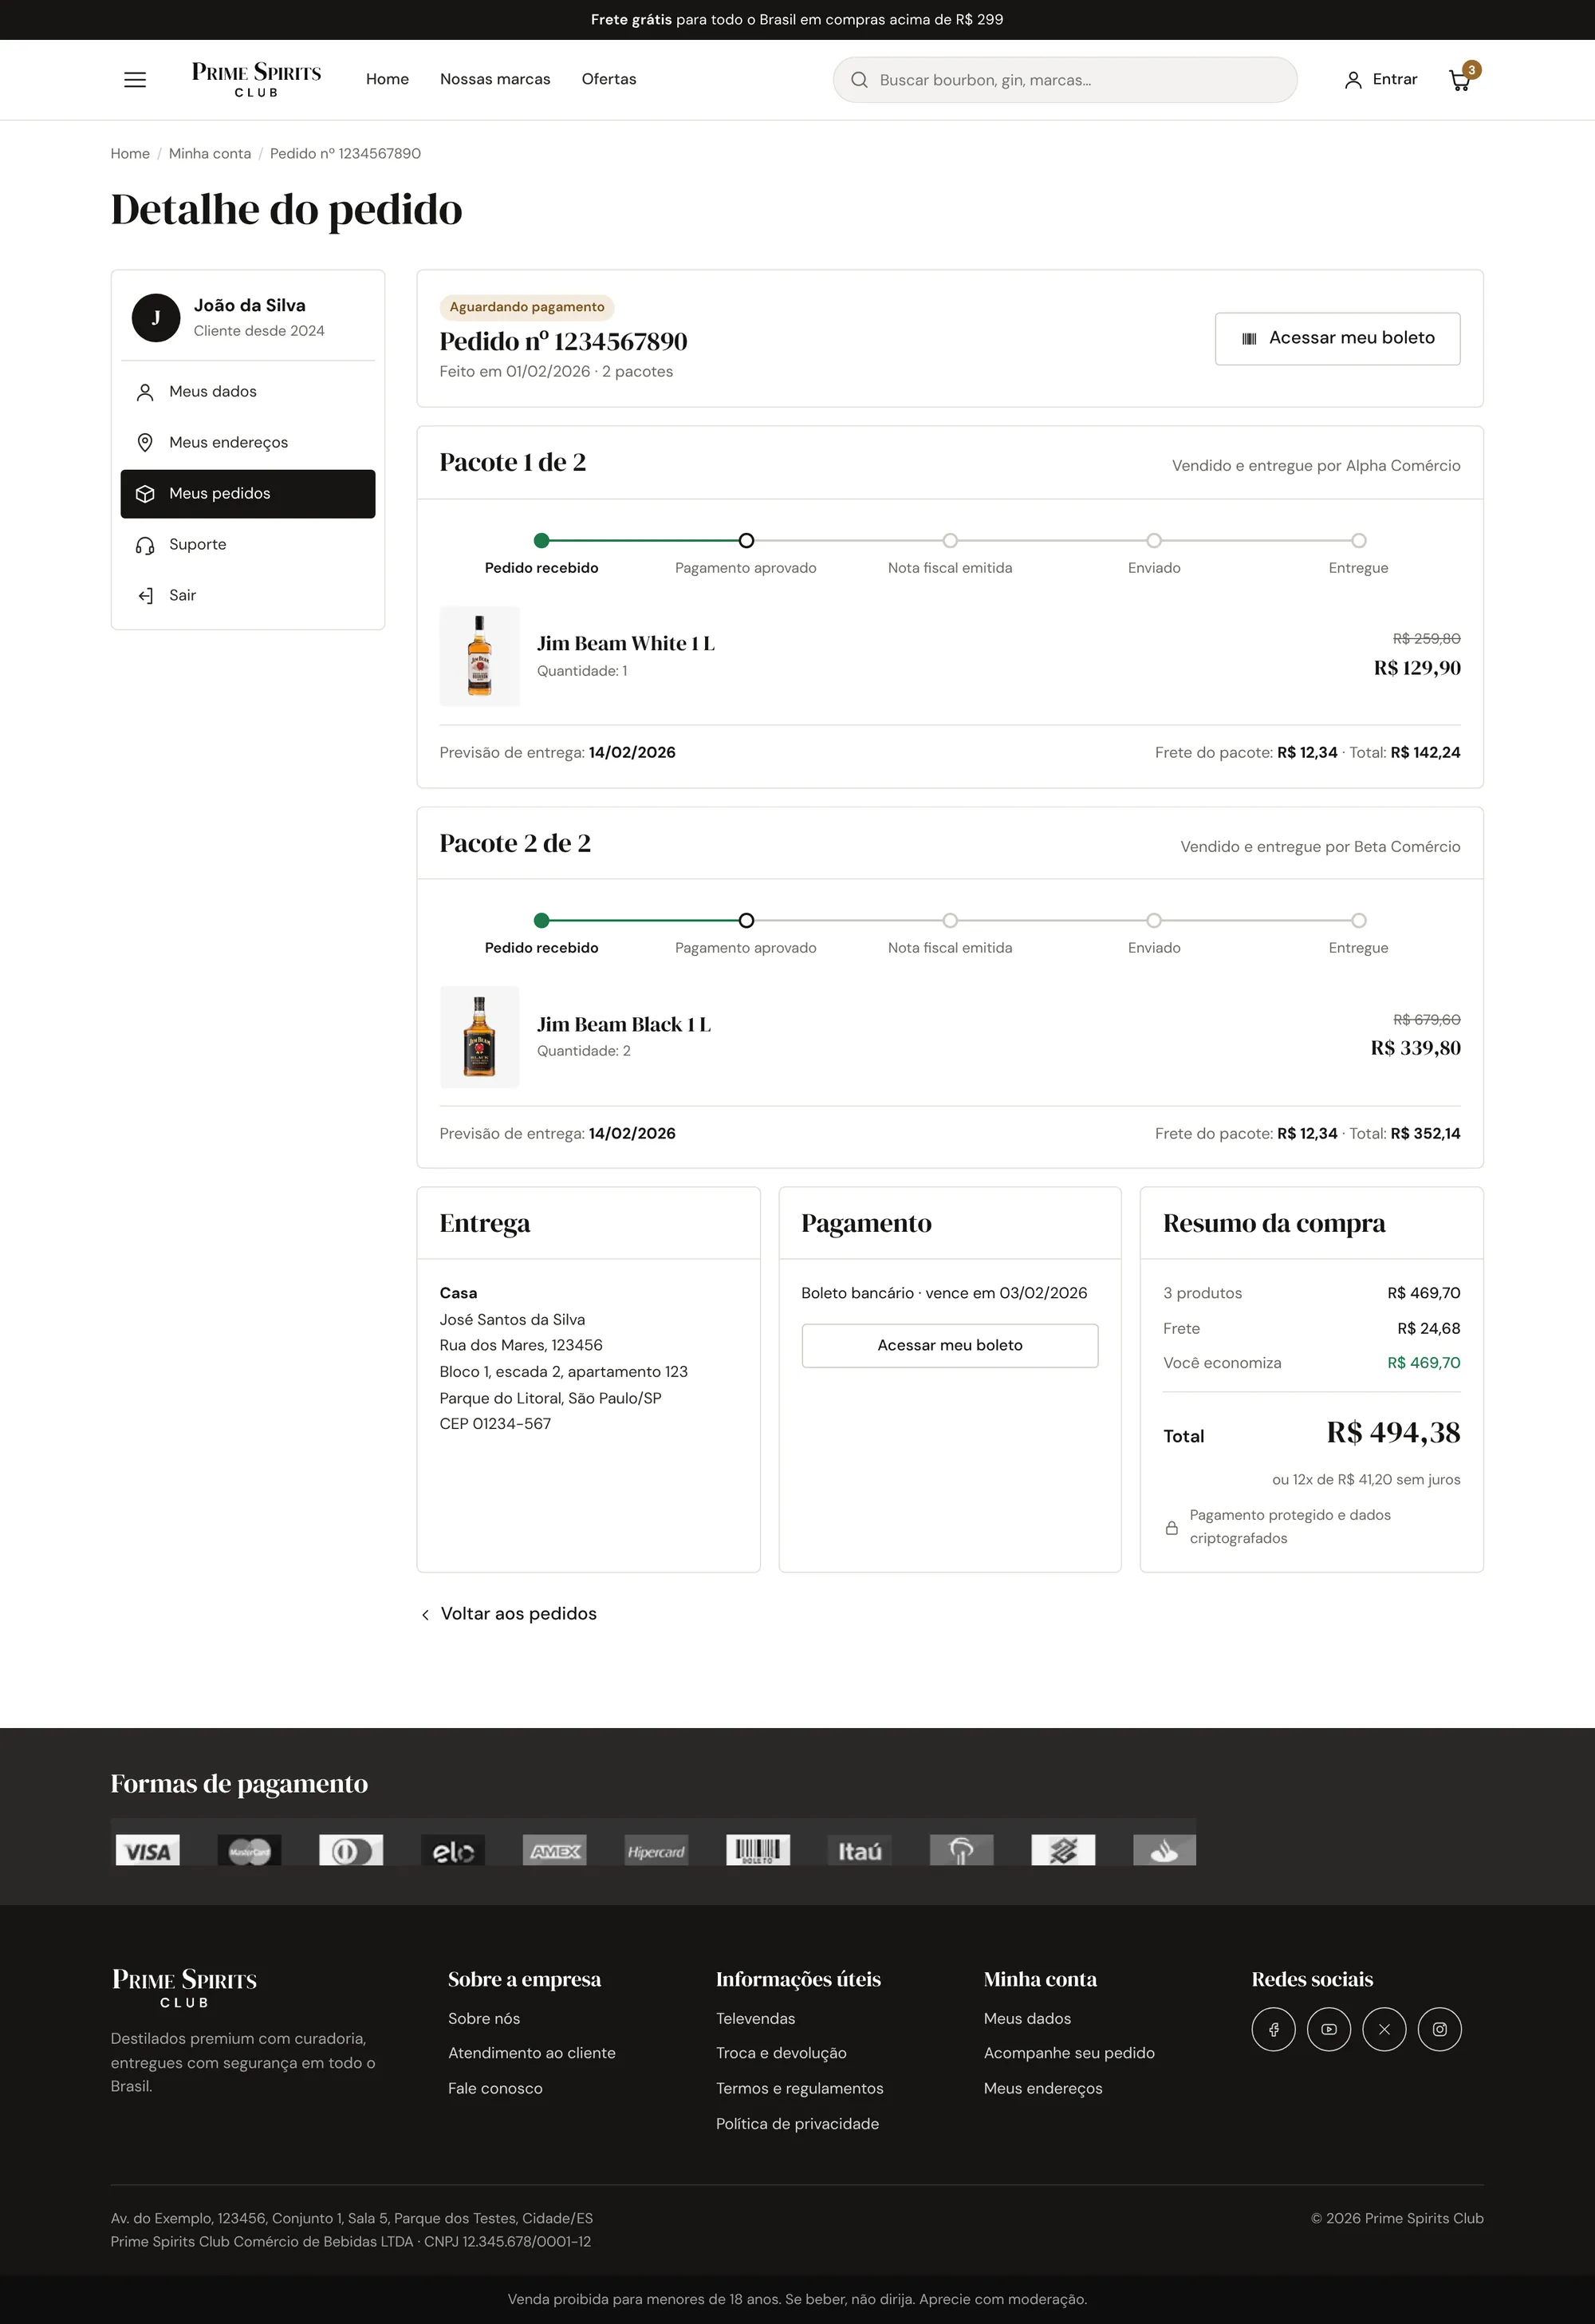Click the Instagram icon in footer
This screenshot has height=2324, width=1595.
click(1439, 2029)
